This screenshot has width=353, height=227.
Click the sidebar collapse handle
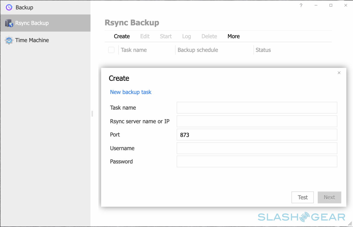pos(92,113)
